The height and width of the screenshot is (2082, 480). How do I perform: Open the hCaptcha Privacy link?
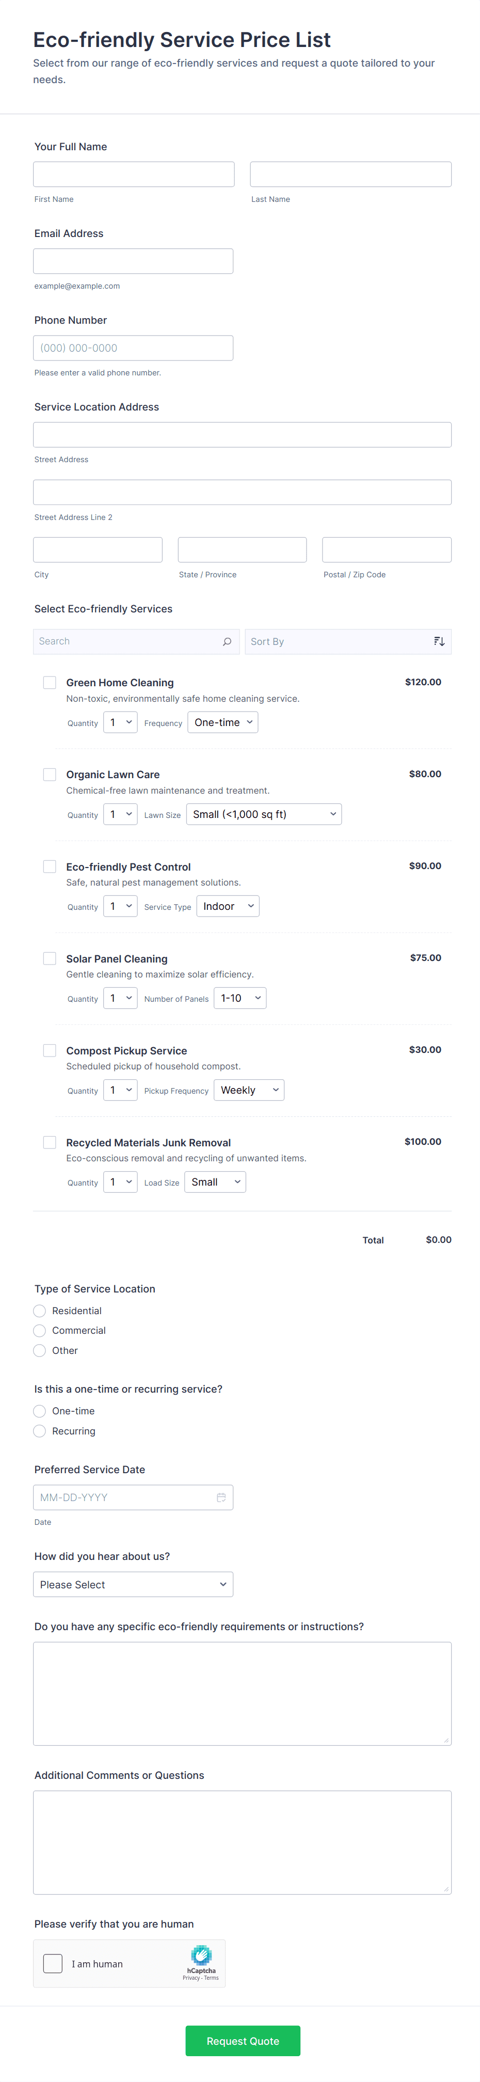pos(190,1978)
